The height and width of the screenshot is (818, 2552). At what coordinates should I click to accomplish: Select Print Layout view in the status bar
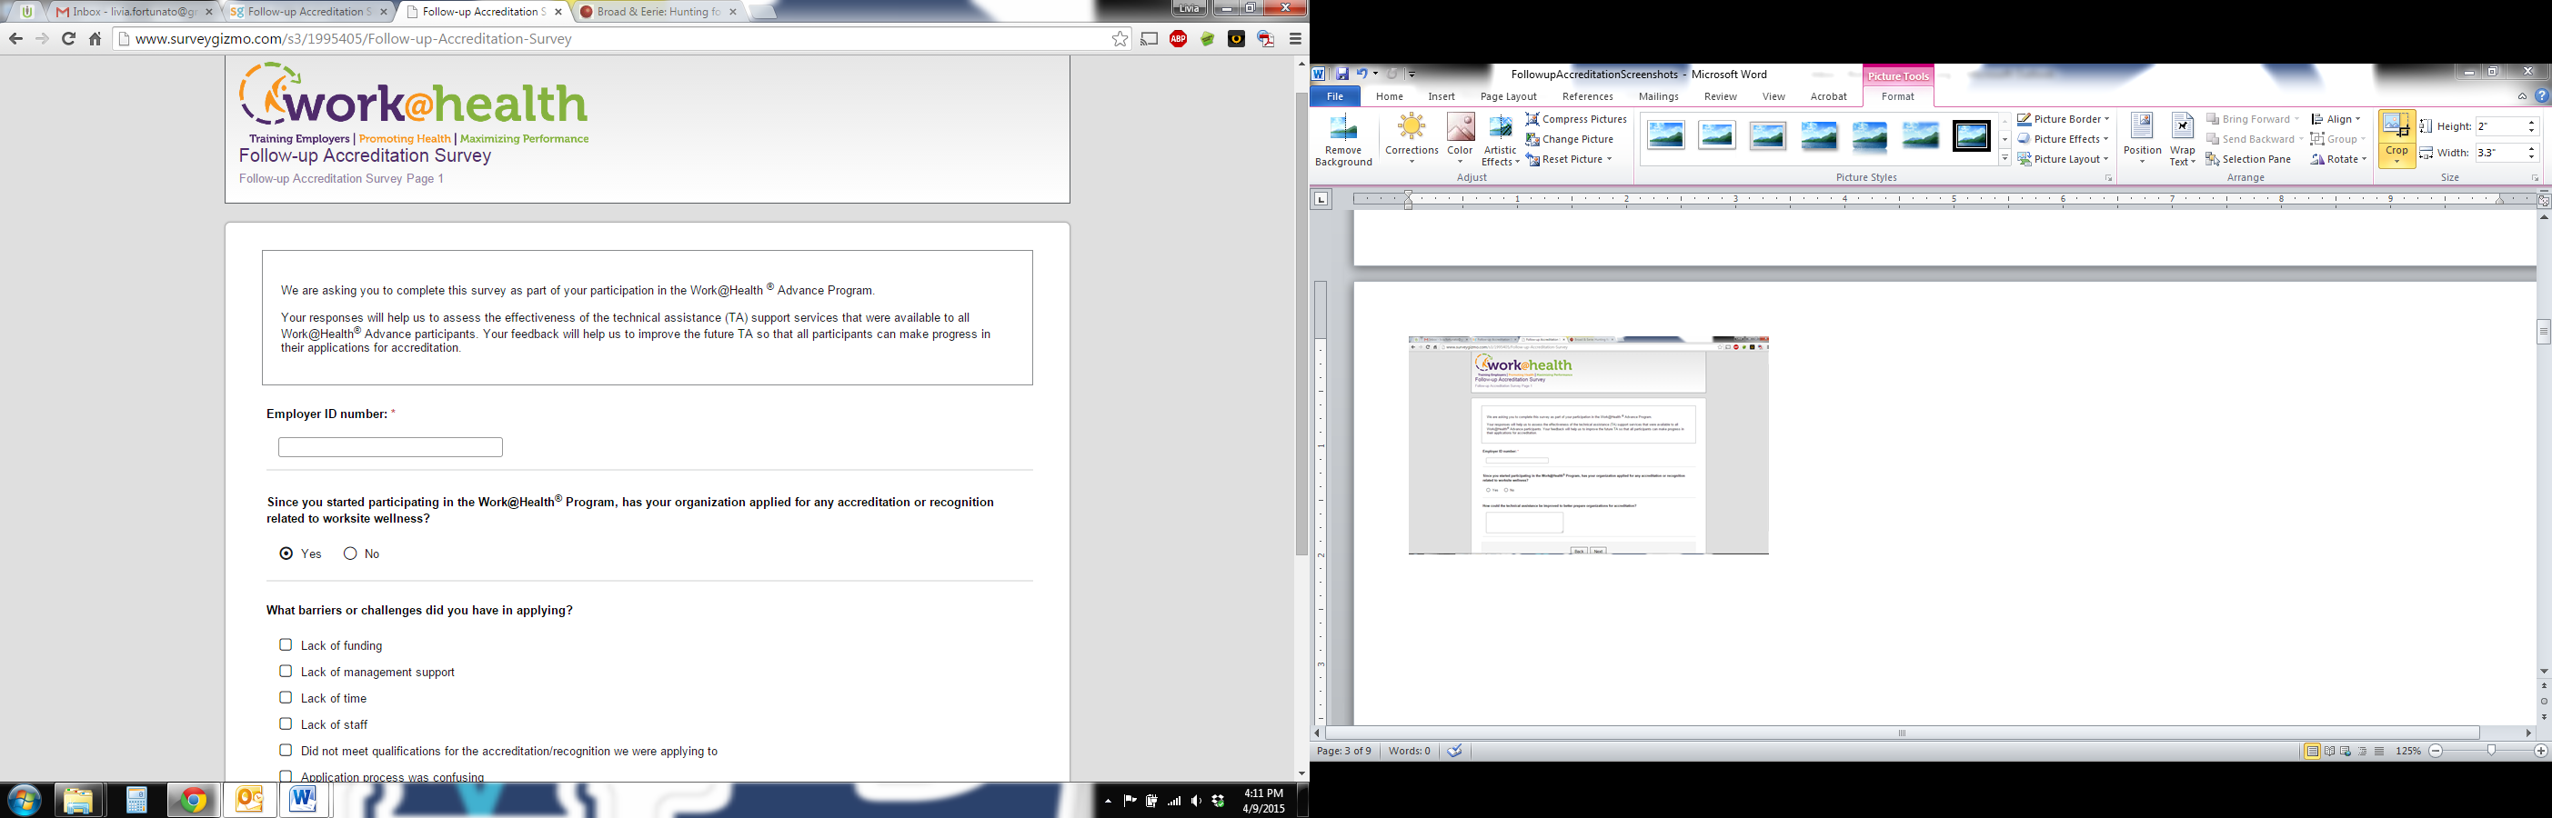click(x=2312, y=752)
